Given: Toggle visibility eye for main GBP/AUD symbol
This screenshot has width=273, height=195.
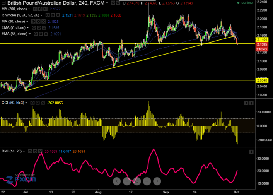Looking at the screenshot, I should (113, 3).
